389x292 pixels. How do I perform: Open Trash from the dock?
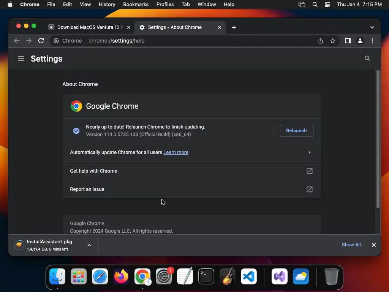click(331, 276)
